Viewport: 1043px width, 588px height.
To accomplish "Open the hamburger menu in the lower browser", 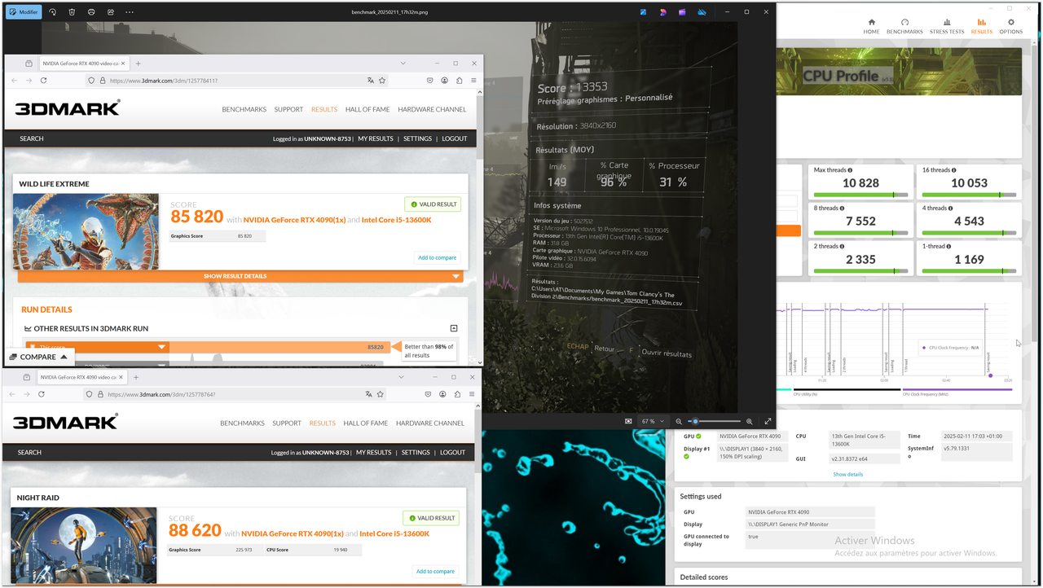I will click(473, 394).
